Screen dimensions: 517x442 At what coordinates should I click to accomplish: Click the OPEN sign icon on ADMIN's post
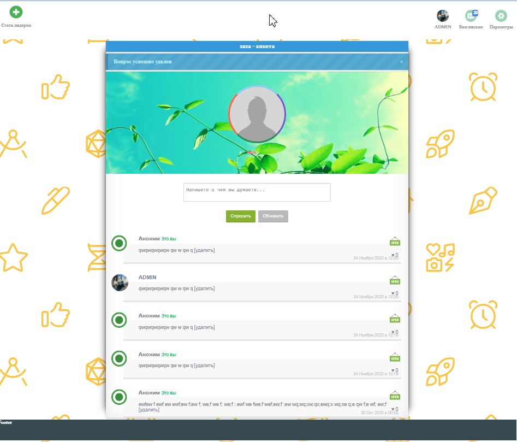[x=394, y=280]
